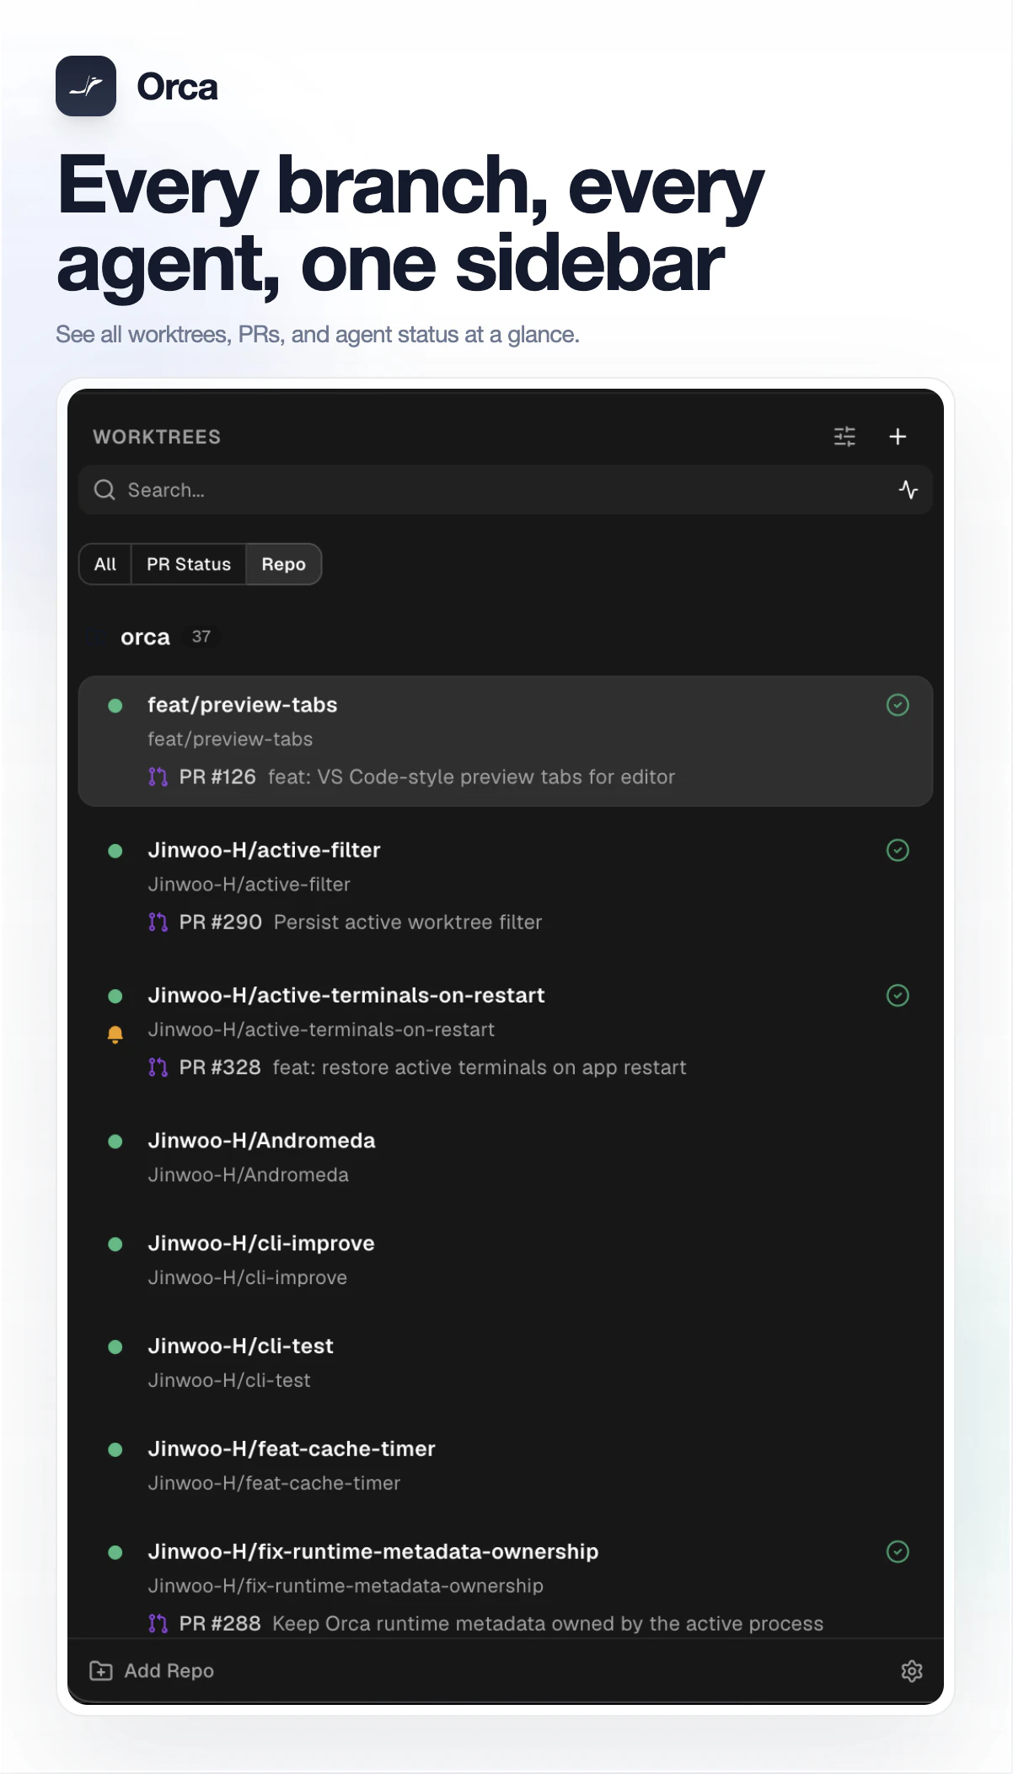Click the orange notification bell icon
Viewport: 1013px width, 1774px height.
point(115,1034)
